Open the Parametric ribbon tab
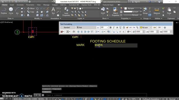The image size is (179, 100). pyautogui.click(x=30, y=5)
